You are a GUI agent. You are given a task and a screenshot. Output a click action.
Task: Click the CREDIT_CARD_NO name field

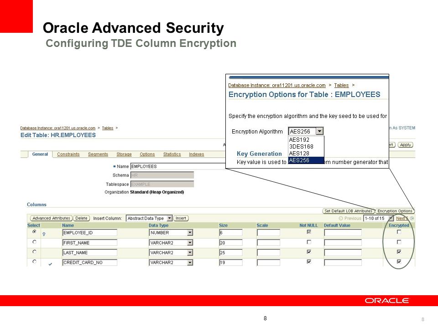click(x=90, y=262)
